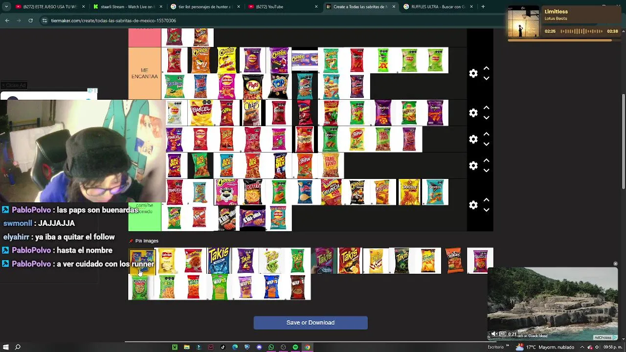
Task: Click the ME ENCANTAA tier label
Action: (145, 73)
